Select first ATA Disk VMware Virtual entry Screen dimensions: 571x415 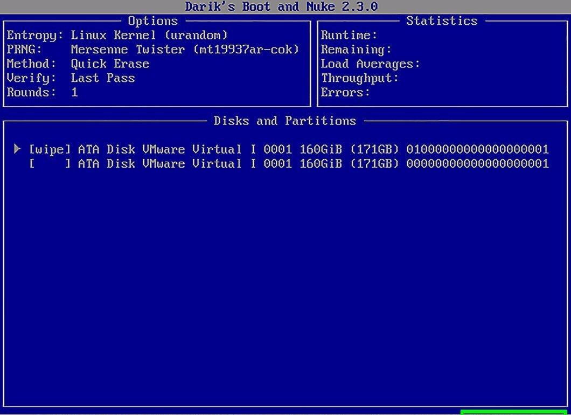(289, 149)
